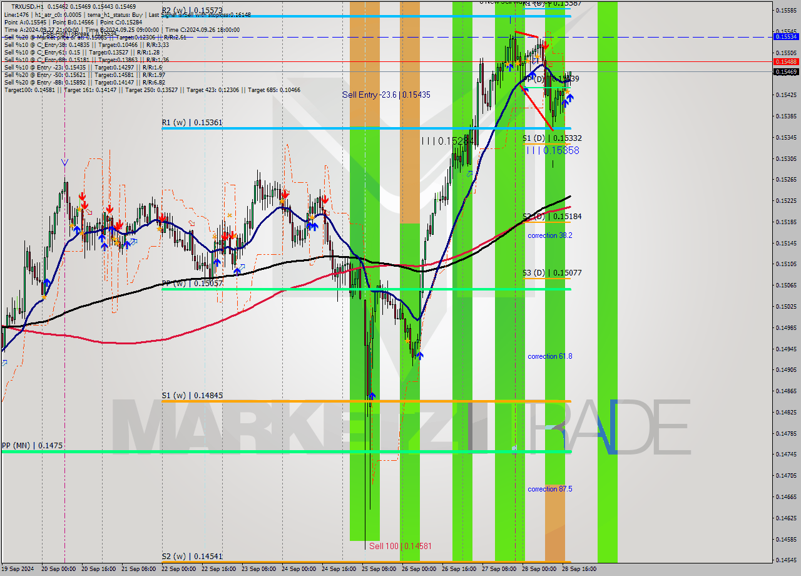This screenshot has width=801, height=576.
Task: Click the 'PP (w) | 0.15057' pivot label
Action: tap(192, 283)
